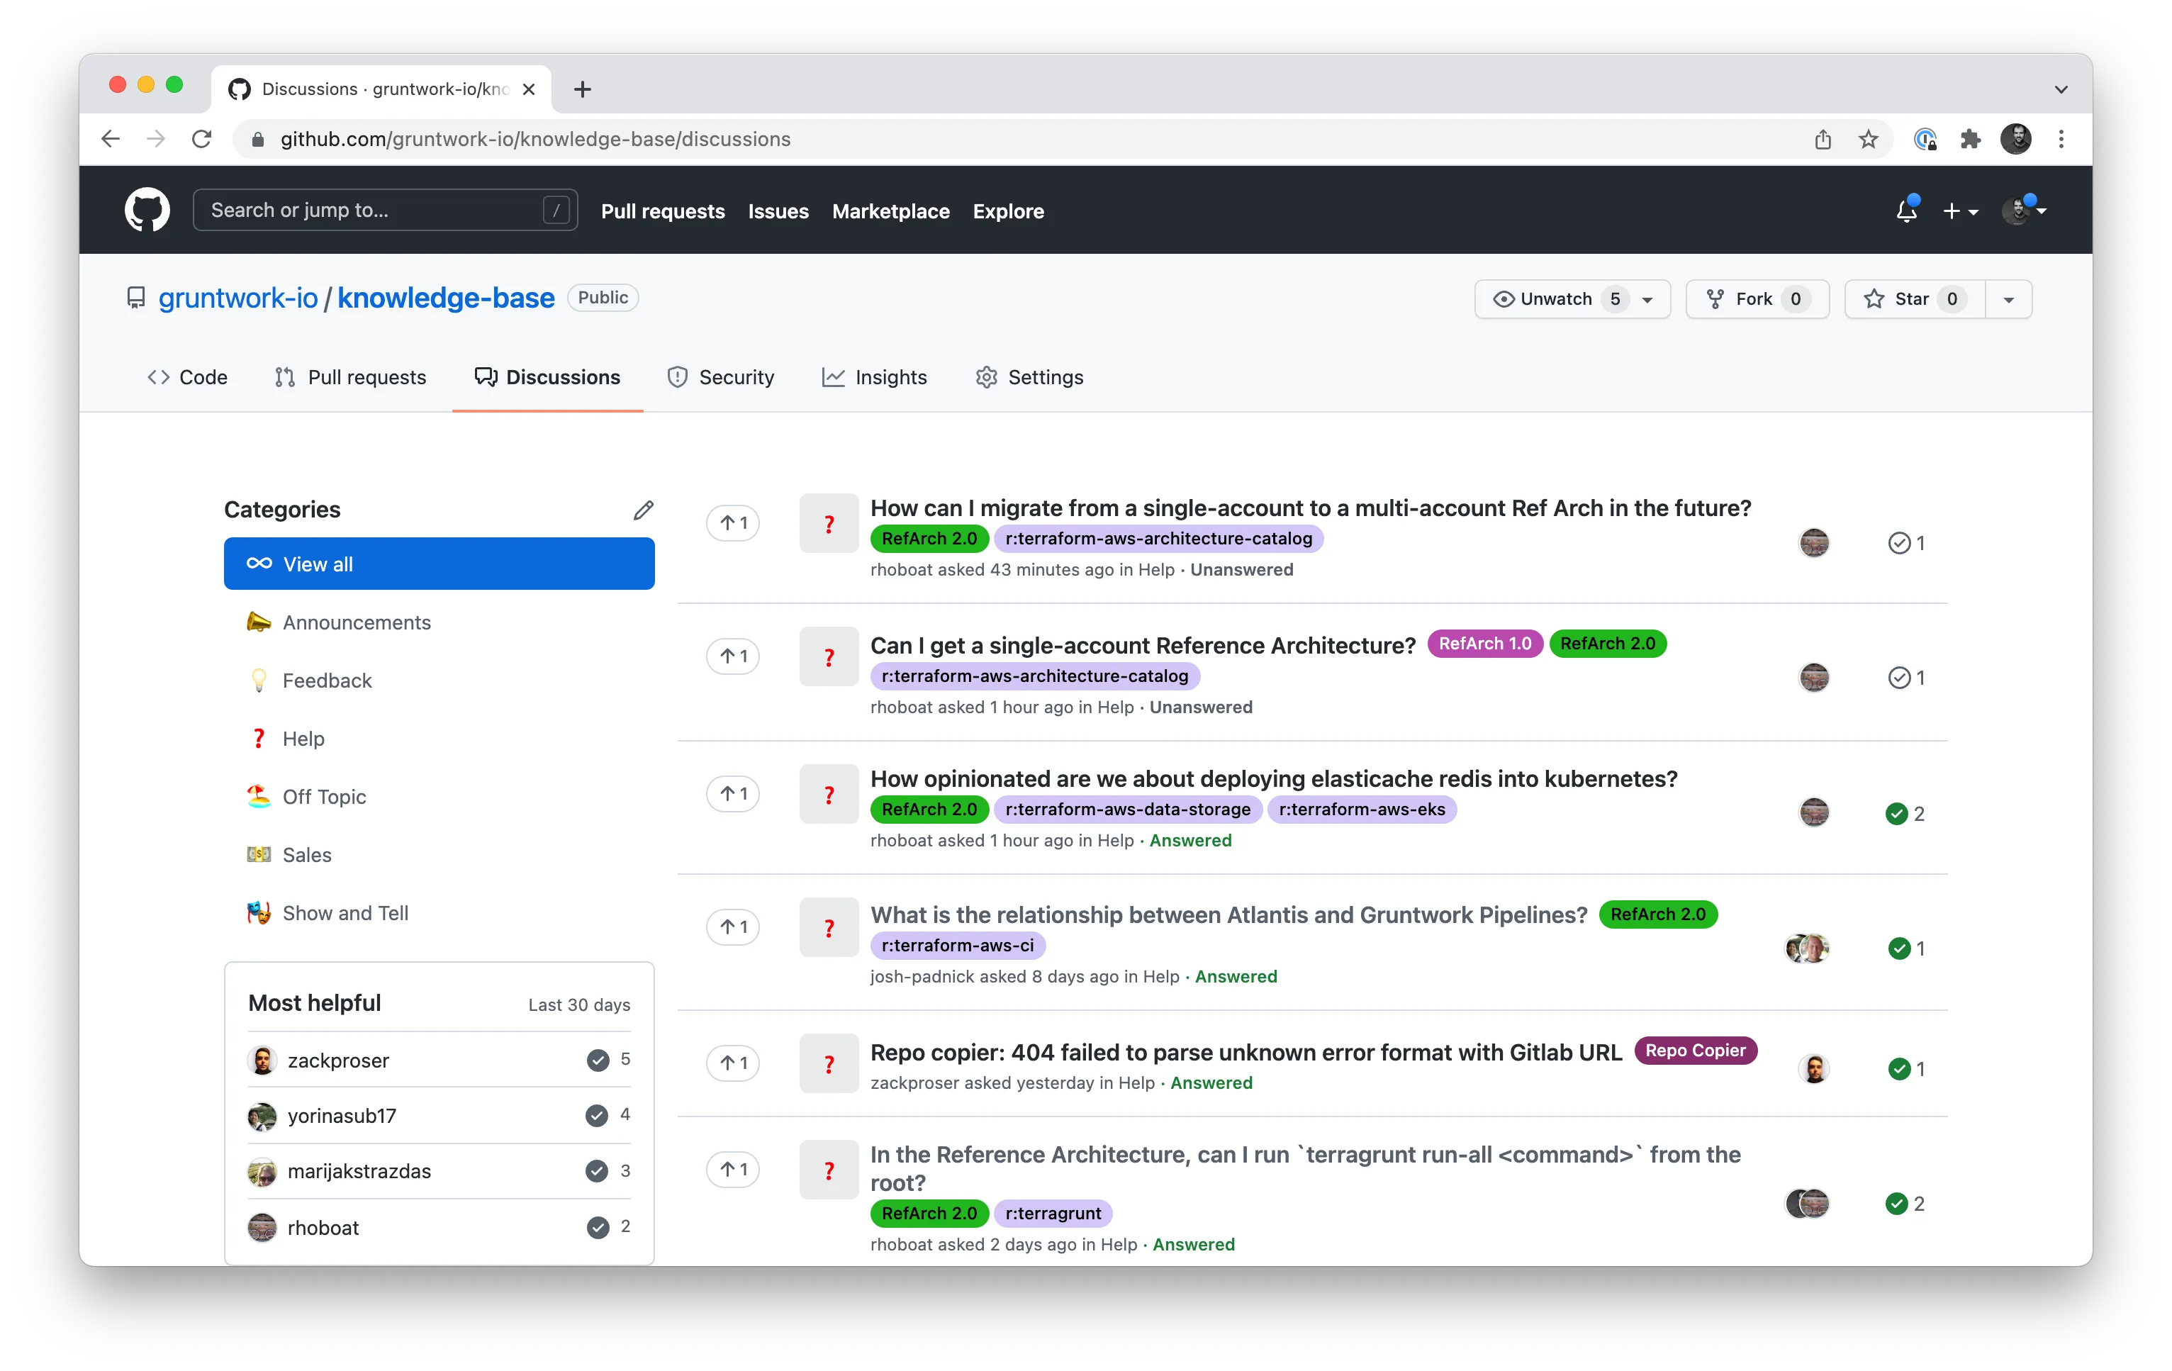
Task: Reload the page
Action: tap(202, 139)
